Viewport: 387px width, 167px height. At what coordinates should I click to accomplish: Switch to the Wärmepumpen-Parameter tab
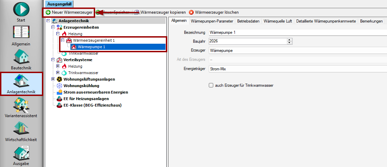click(x=212, y=21)
